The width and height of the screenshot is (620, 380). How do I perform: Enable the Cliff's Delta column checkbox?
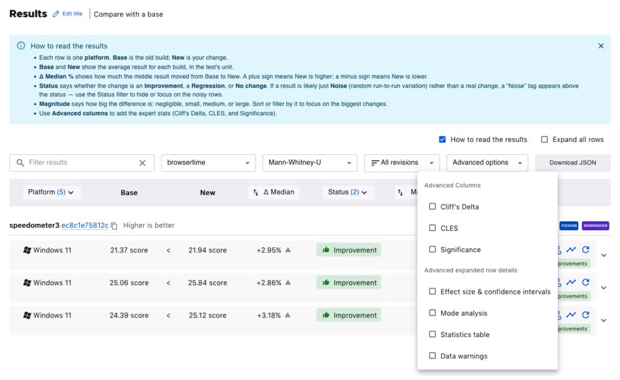point(433,206)
